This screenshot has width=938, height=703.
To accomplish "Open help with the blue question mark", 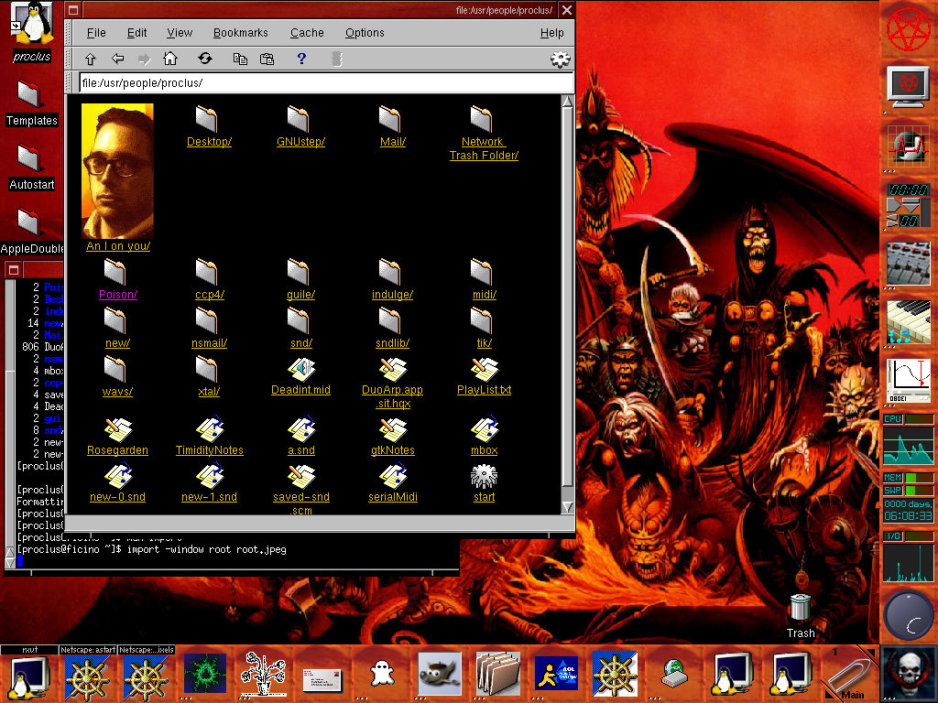I will tap(301, 59).
